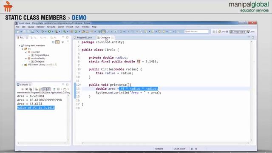Viewport: 272px width, 153px height.
Task: Click Remove Launch X icon in Console
Action: pos(26,89)
